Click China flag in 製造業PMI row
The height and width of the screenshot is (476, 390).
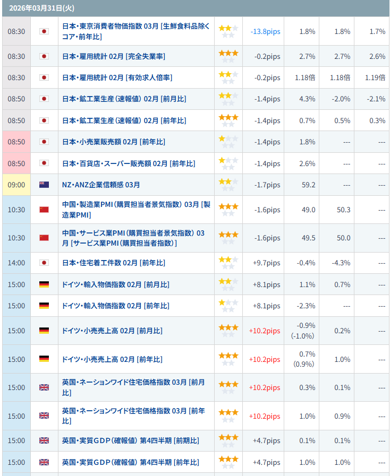tap(44, 210)
